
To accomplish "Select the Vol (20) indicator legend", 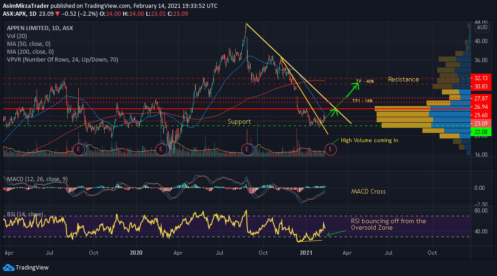I will click(17, 36).
